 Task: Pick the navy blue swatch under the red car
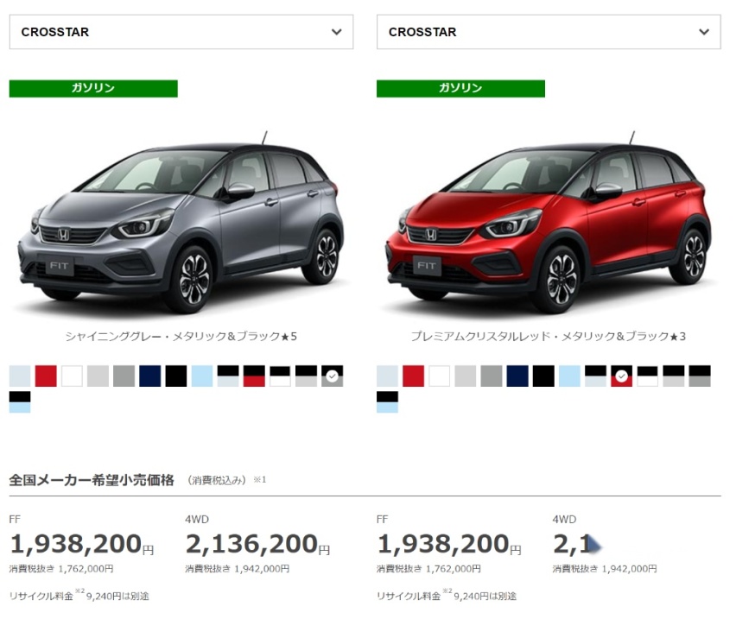(x=517, y=376)
